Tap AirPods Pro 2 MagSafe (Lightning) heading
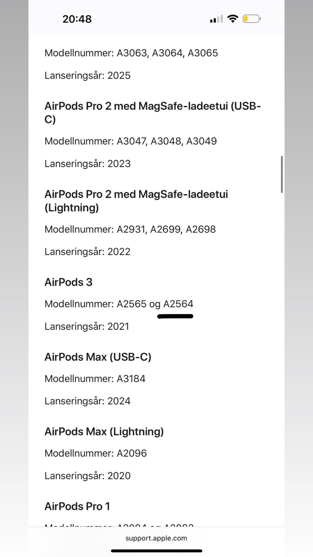This screenshot has width=313, height=557. tap(136, 201)
